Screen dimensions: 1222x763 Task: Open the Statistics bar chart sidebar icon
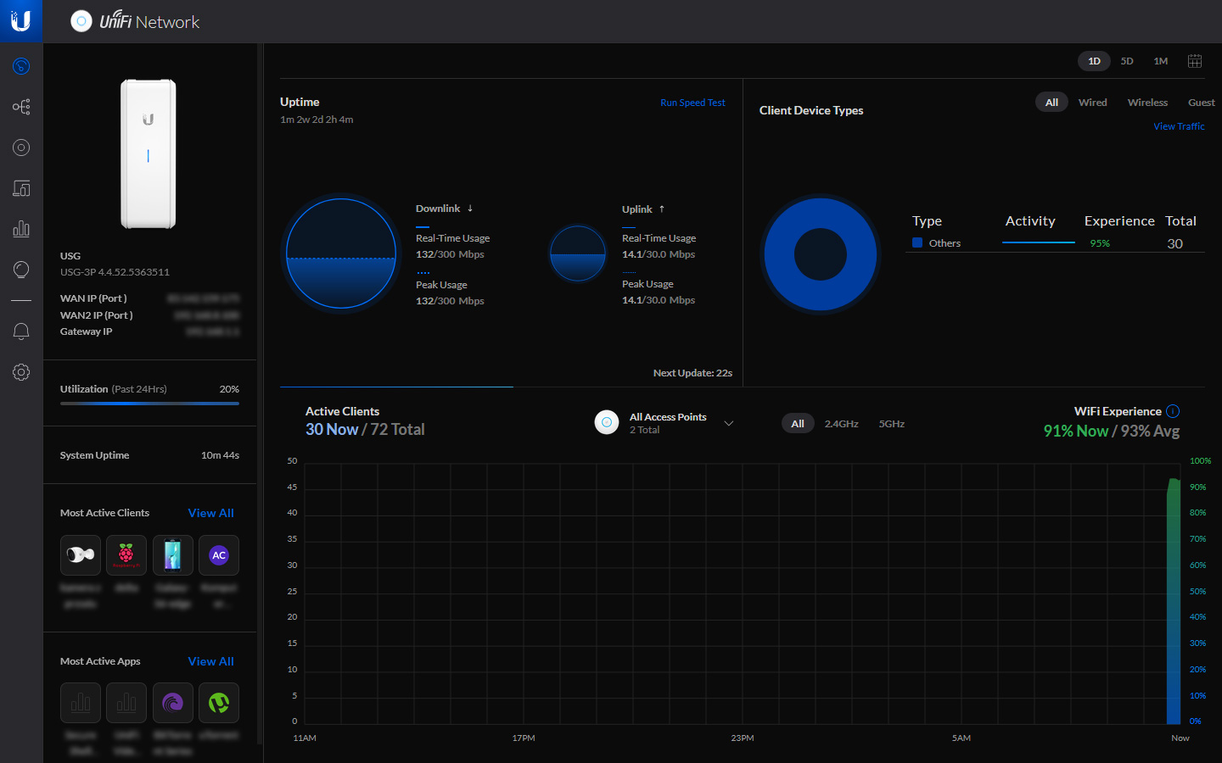pyautogui.click(x=21, y=229)
